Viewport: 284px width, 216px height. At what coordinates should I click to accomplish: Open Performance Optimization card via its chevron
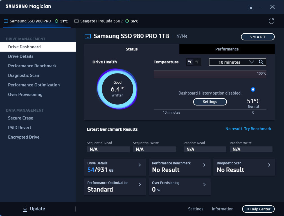pos(140,185)
